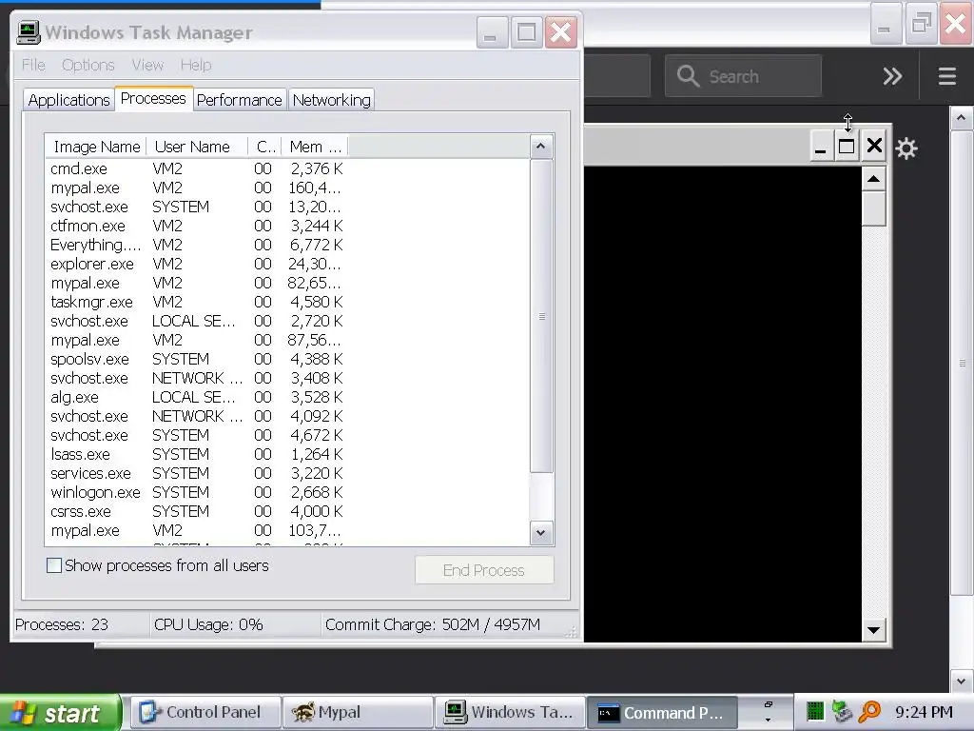Switch to Command Prompt taskbar button
This screenshot has height=731, width=974.
point(661,712)
